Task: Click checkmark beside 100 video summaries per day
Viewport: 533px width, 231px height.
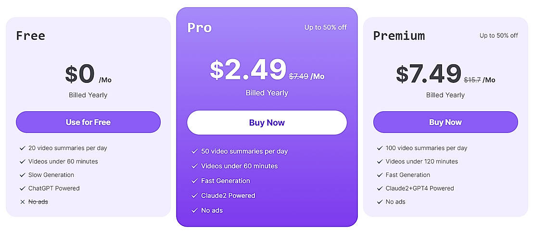Action: pos(380,148)
